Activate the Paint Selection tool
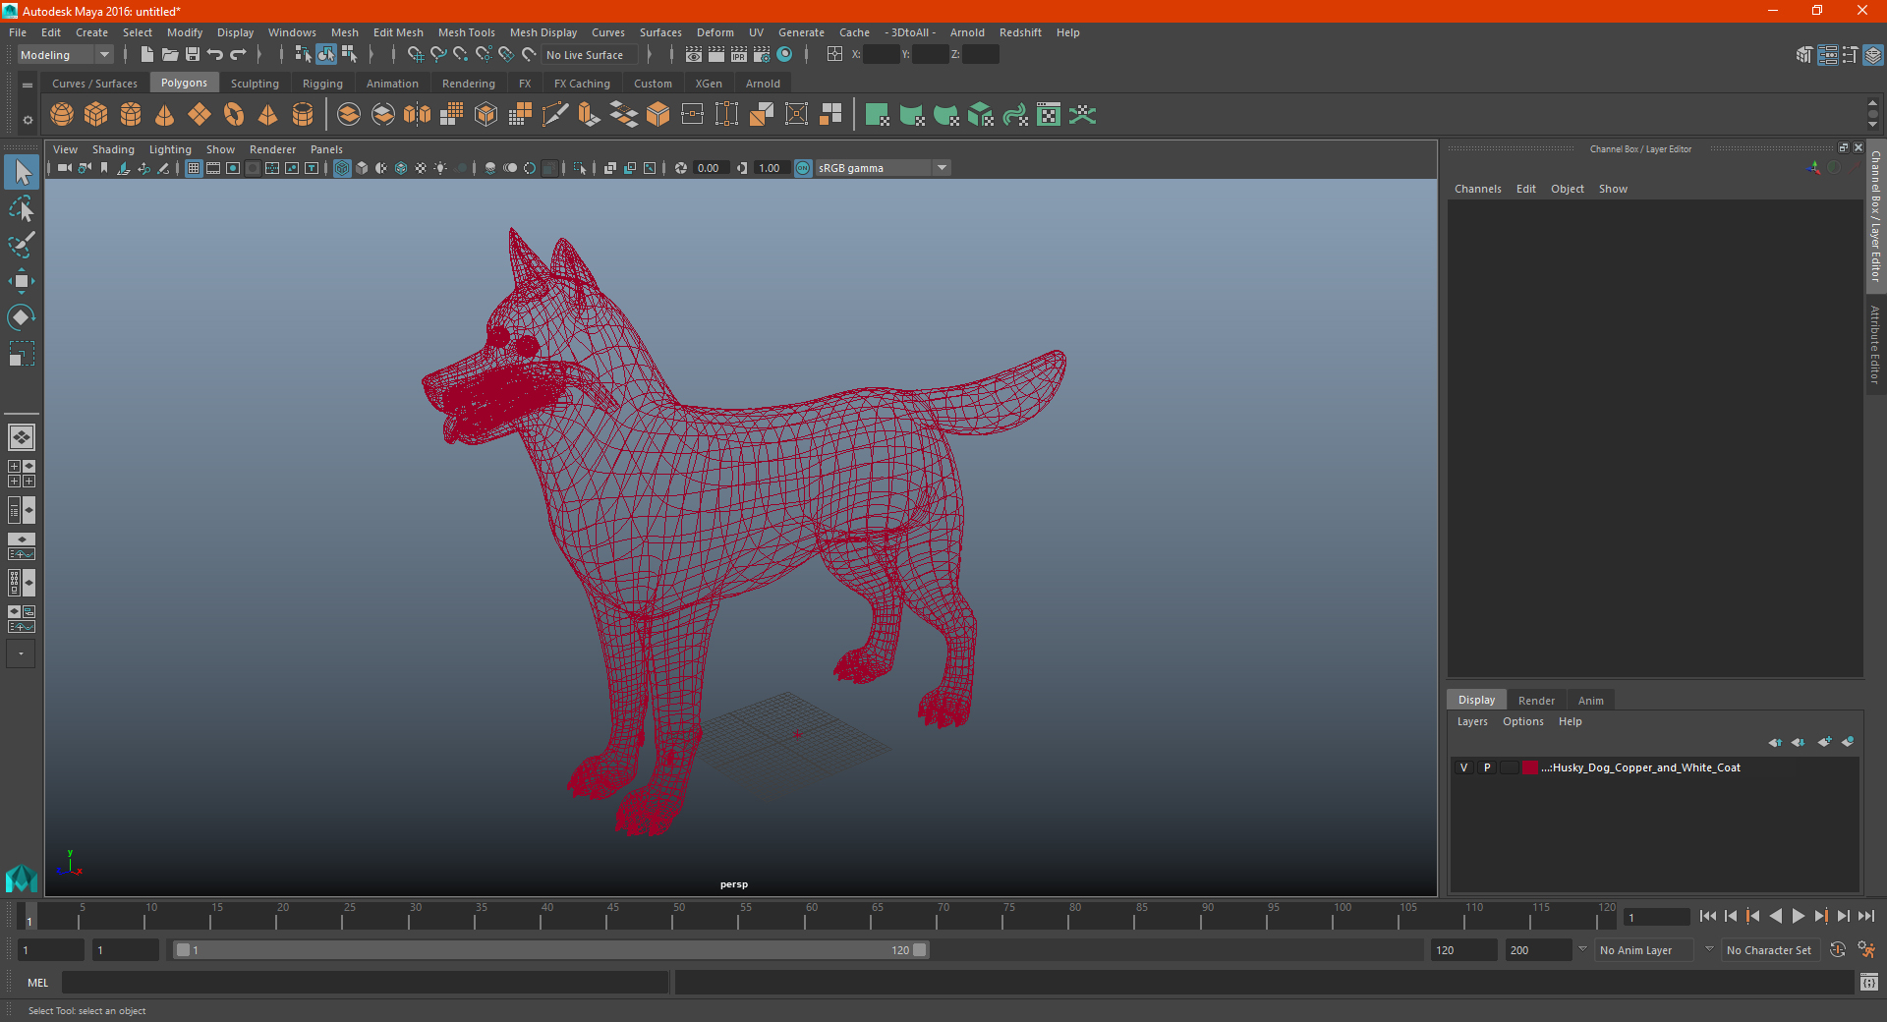 pyautogui.click(x=22, y=245)
